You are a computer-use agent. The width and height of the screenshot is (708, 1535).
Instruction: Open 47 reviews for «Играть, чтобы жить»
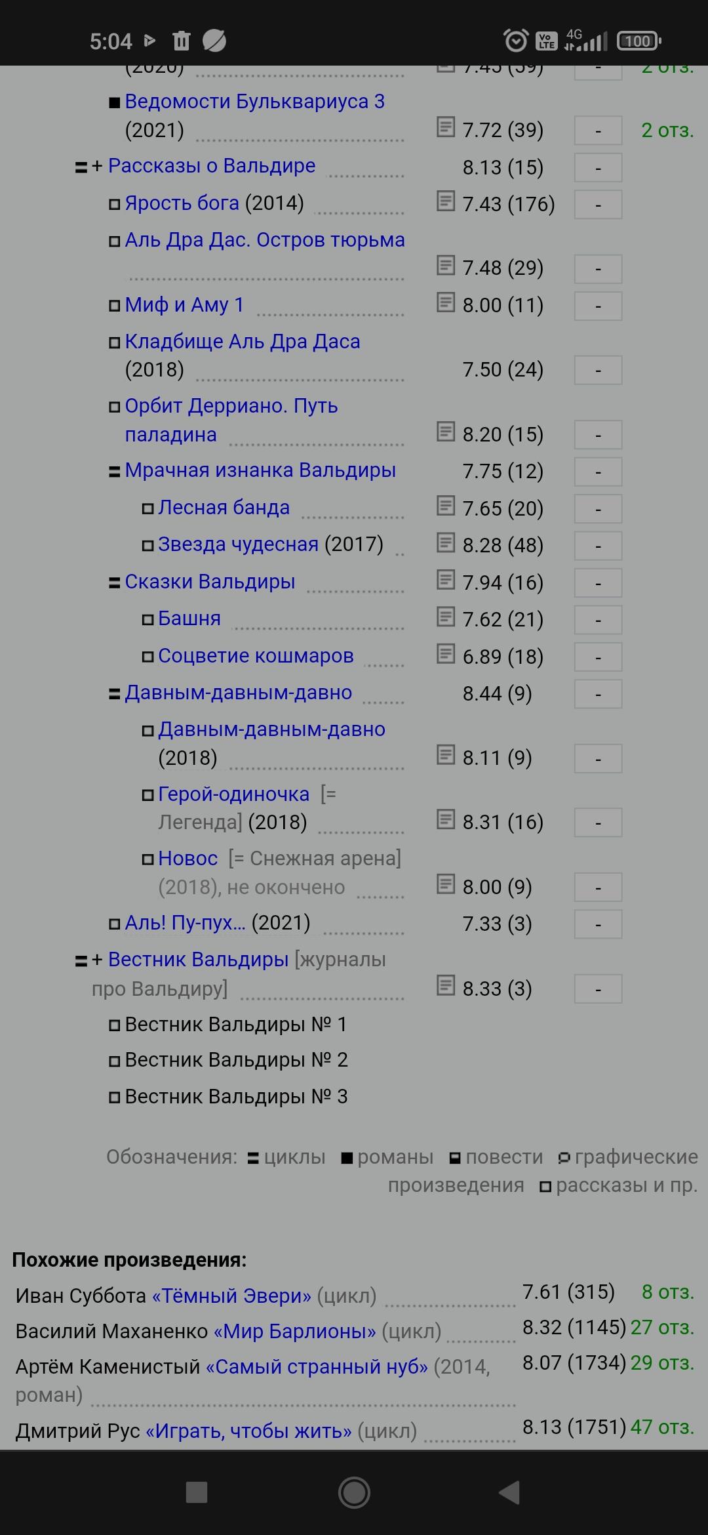coord(661,1427)
